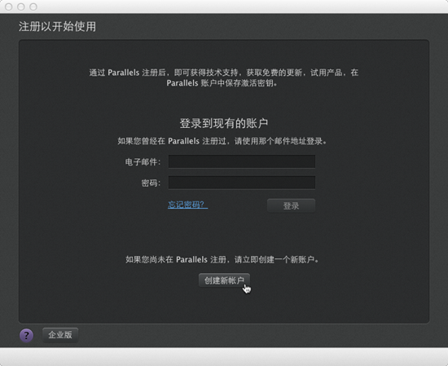Screen dimensions: 448x366
Task: Click the 企业版 button
Action: [x=60, y=335]
